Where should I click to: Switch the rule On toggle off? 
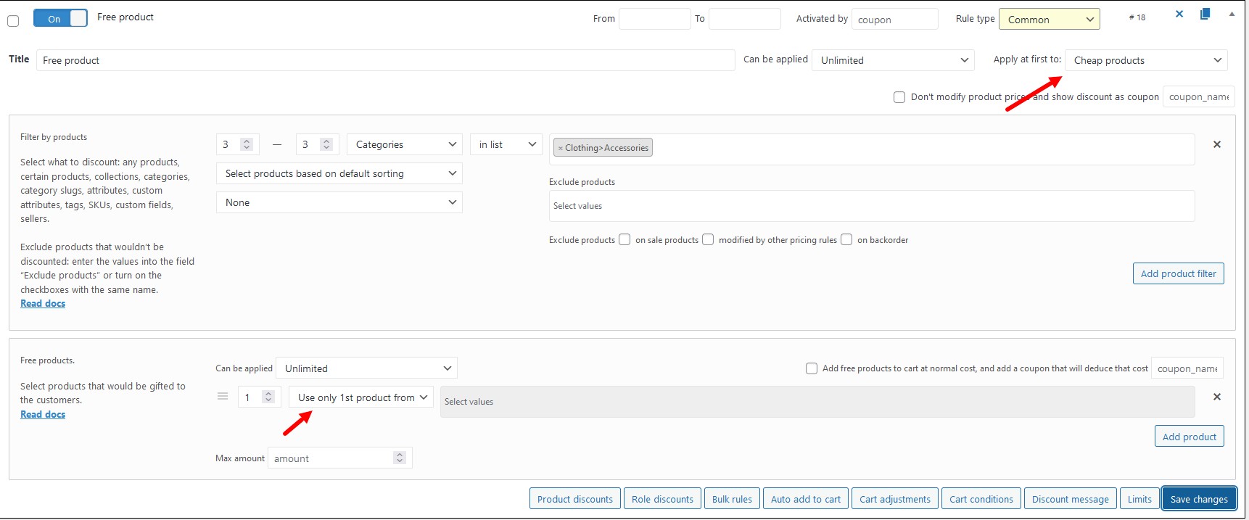[x=60, y=18]
